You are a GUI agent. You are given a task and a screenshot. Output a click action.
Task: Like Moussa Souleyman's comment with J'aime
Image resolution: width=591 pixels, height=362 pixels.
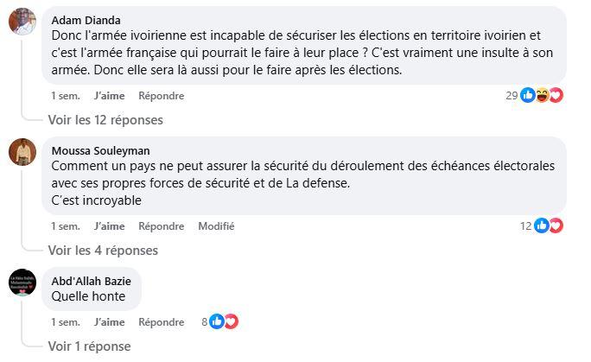109,225
